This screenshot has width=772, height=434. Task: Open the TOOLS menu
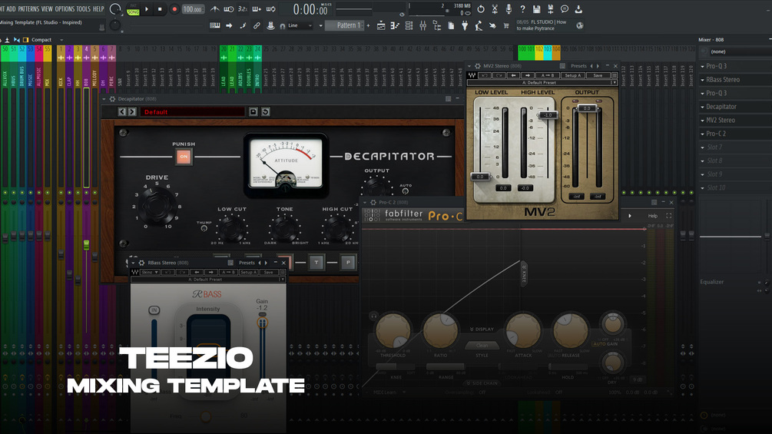tap(83, 9)
